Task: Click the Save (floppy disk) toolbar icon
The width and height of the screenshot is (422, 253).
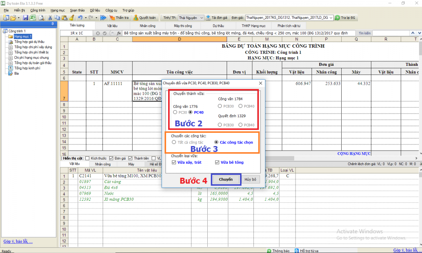Action: pyautogui.click(x=26, y=18)
